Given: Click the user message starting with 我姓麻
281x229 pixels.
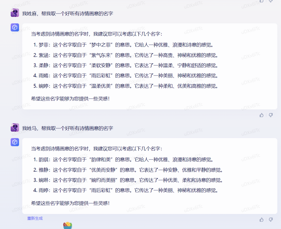Looking at the screenshot, I should click(67, 14).
